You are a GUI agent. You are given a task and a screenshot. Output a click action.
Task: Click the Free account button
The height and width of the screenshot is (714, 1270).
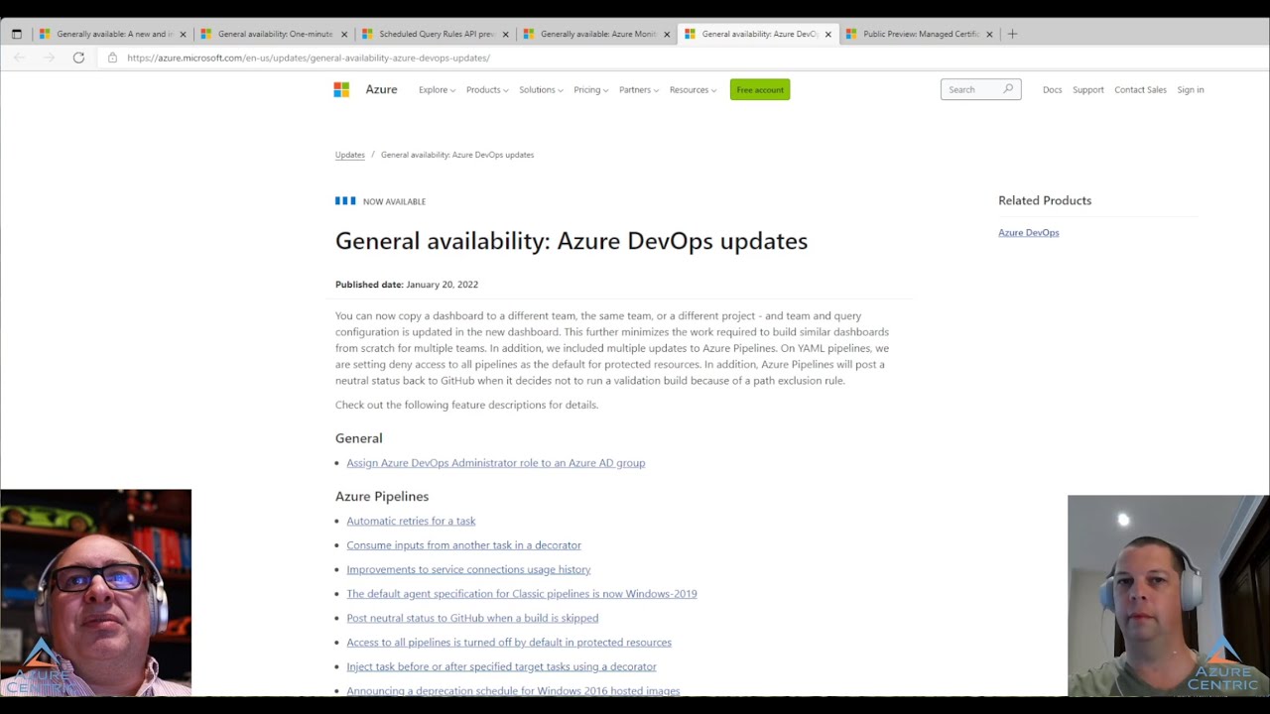[760, 89]
